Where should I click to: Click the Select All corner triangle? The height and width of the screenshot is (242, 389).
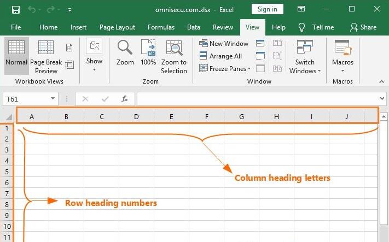point(8,117)
